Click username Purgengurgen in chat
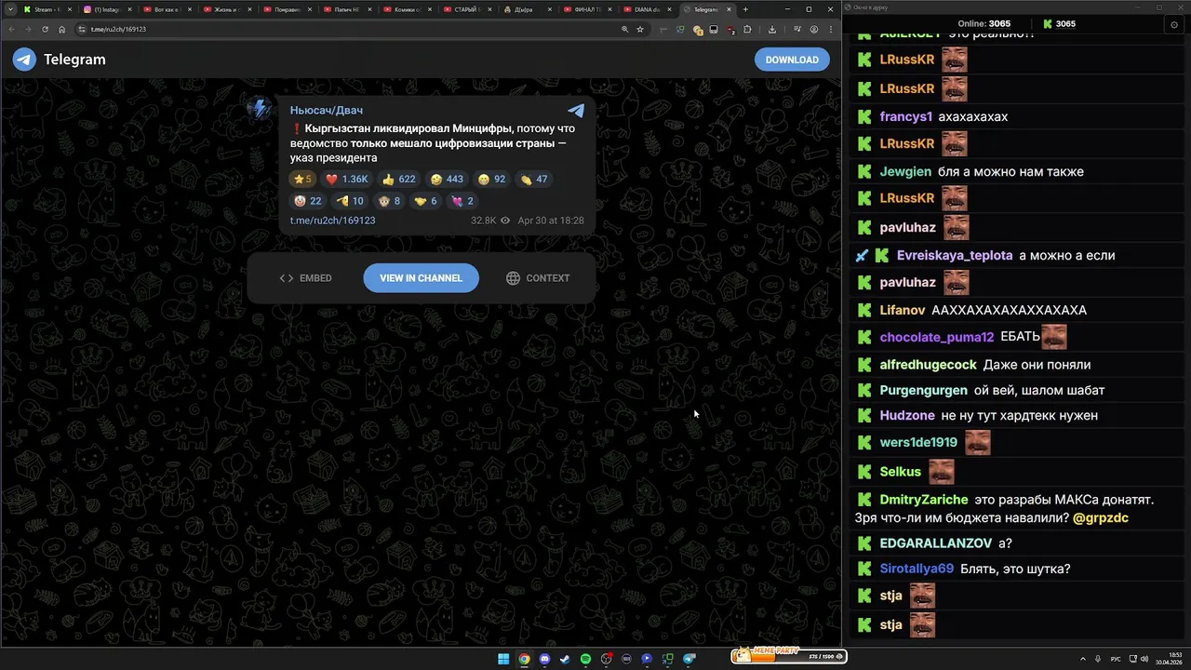This screenshot has width=1191, height=670. pyautogui.click(x=923, y=390)
